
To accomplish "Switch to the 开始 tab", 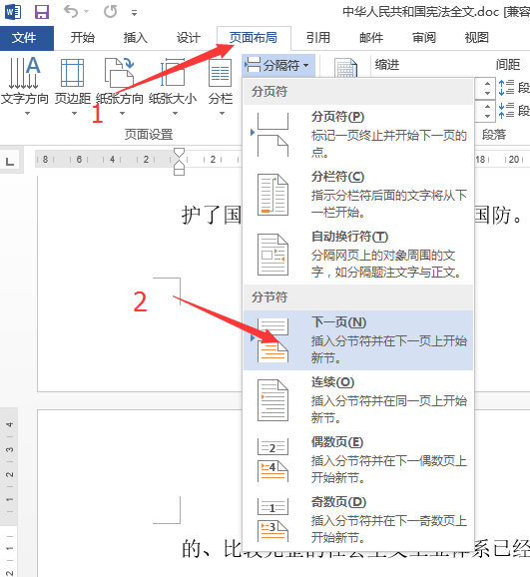I will click(x=83, y=38).
